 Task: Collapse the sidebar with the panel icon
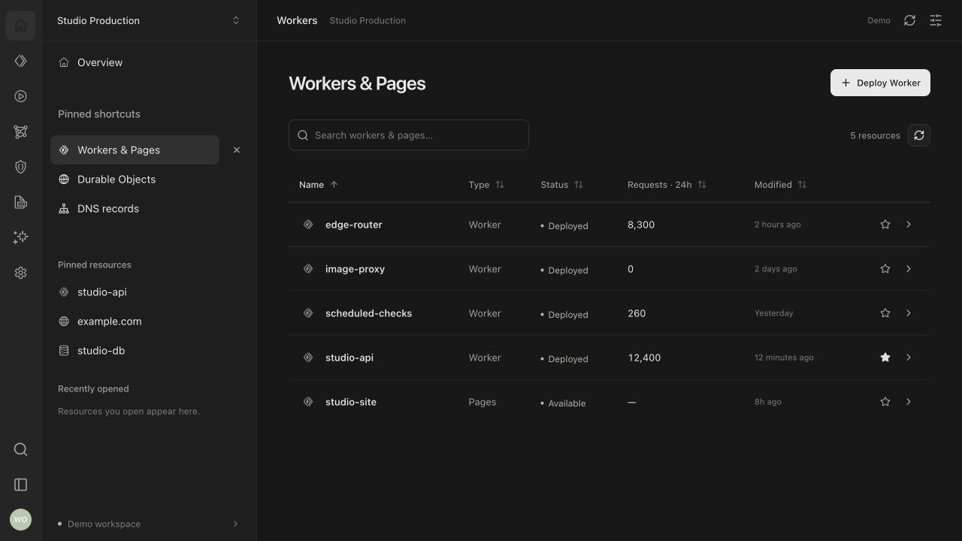tap(20, 485)
